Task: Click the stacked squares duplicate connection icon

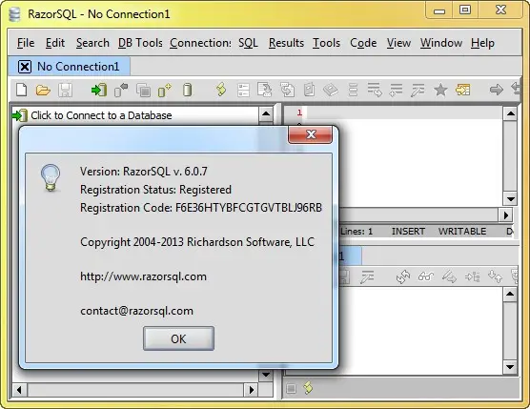Action: [x=143, y=90]
